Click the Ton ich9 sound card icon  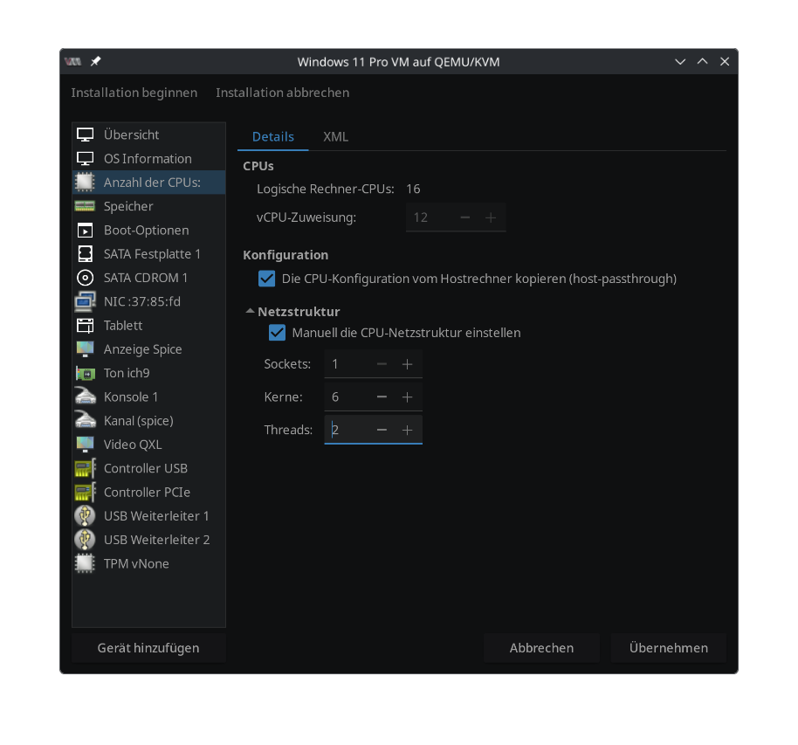[x=85, y=373]
